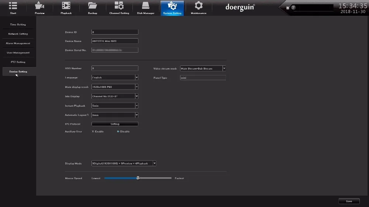Select the Enable radio for Auxiliary User
The height and width of the screenshot is (207, 369).
(93, 132)
